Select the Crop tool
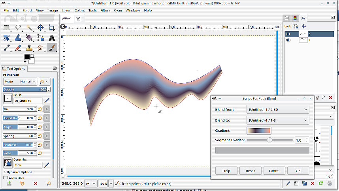The height and width of the screenshot is (191, 339). point(52,28)
